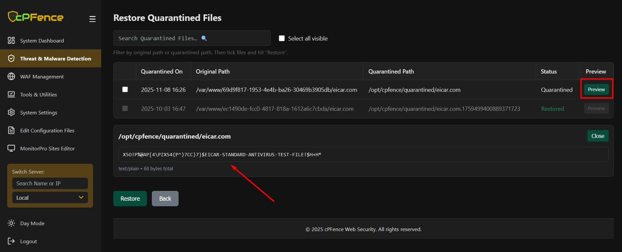
Task: Enable the Select all visible checkbox
Action: (282, 38)
